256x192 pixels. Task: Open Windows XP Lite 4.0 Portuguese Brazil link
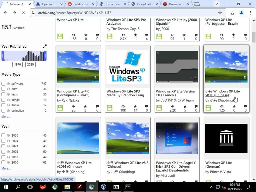[x=73, y=93]
